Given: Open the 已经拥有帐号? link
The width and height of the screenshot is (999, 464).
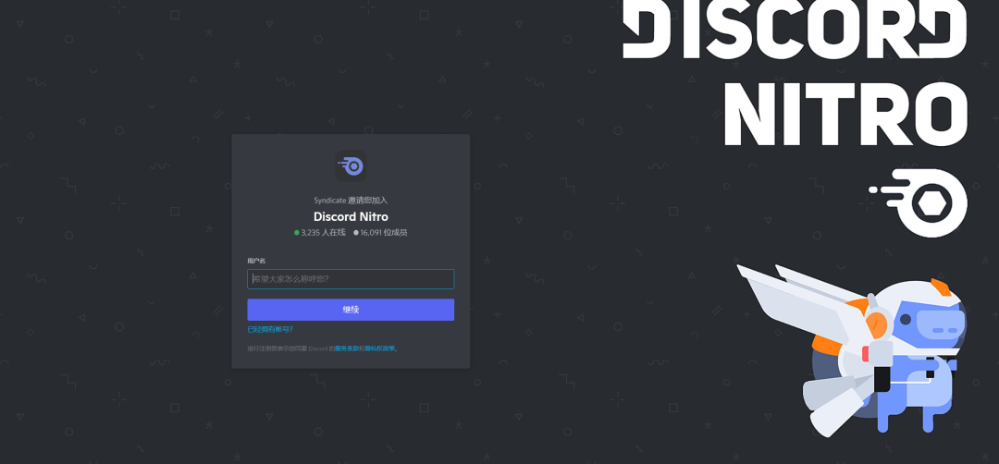Looking at the screenshot, I should pyautogui.click(x=270, y=329).
